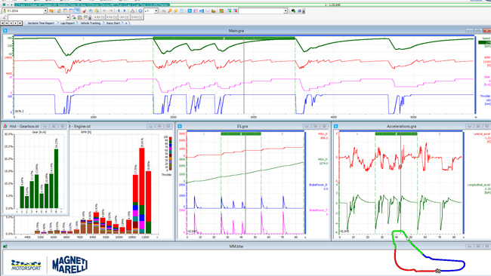Screen dimensions: 491x276
Task: Click the dark icon with green dot next to info
Action: coord(293,11)
